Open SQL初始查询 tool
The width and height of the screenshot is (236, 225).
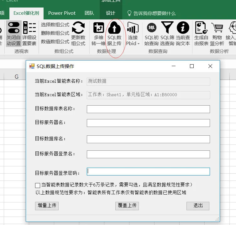pyautogui.click(x=151, y=34)
